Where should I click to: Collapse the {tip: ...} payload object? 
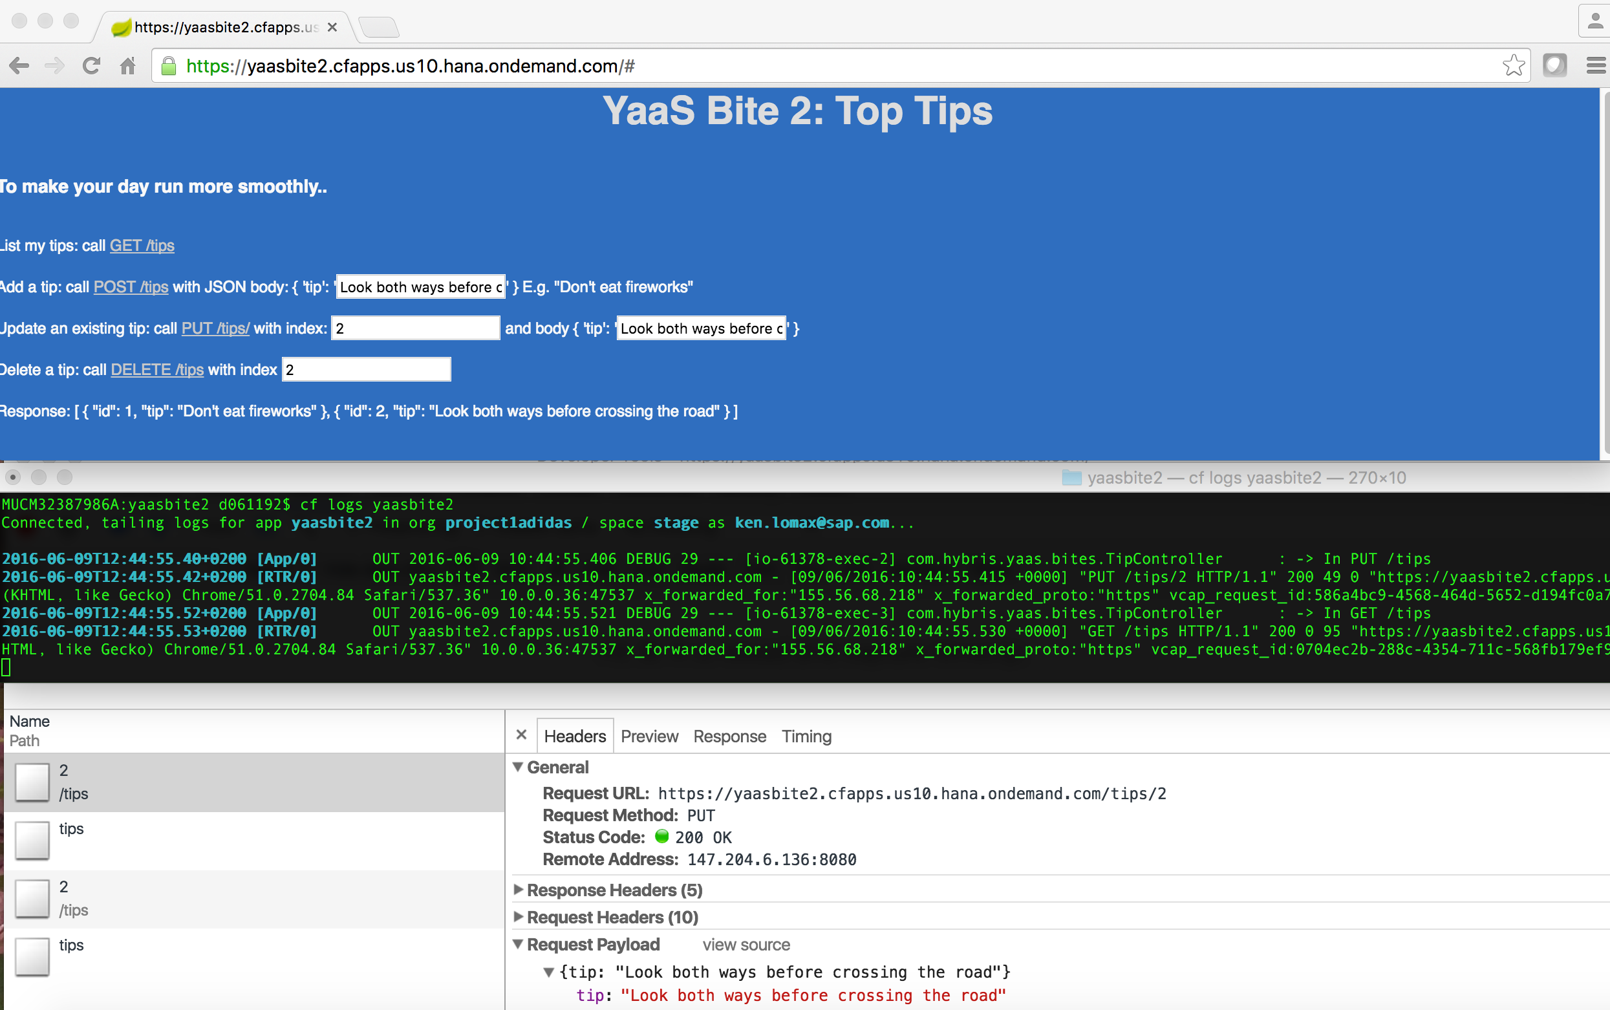click(x=549, y=972)
